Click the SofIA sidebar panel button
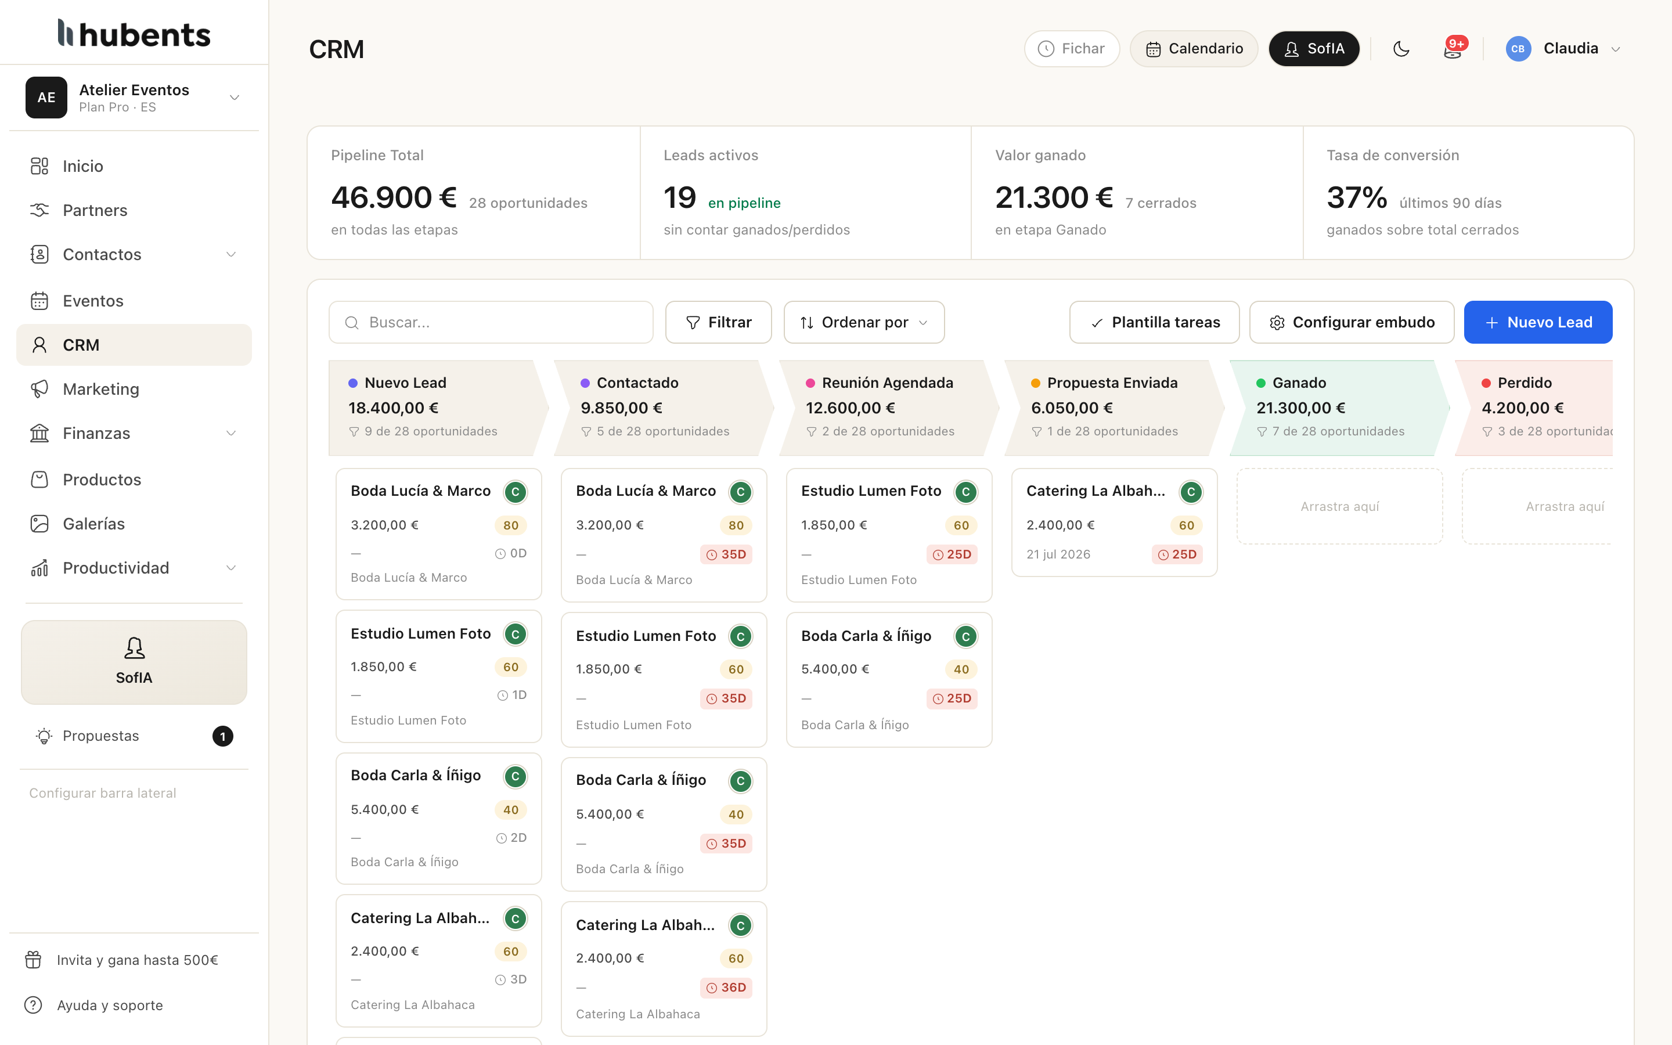The height and width of the screenshot is (1045, 1672). tap(134, 662)
